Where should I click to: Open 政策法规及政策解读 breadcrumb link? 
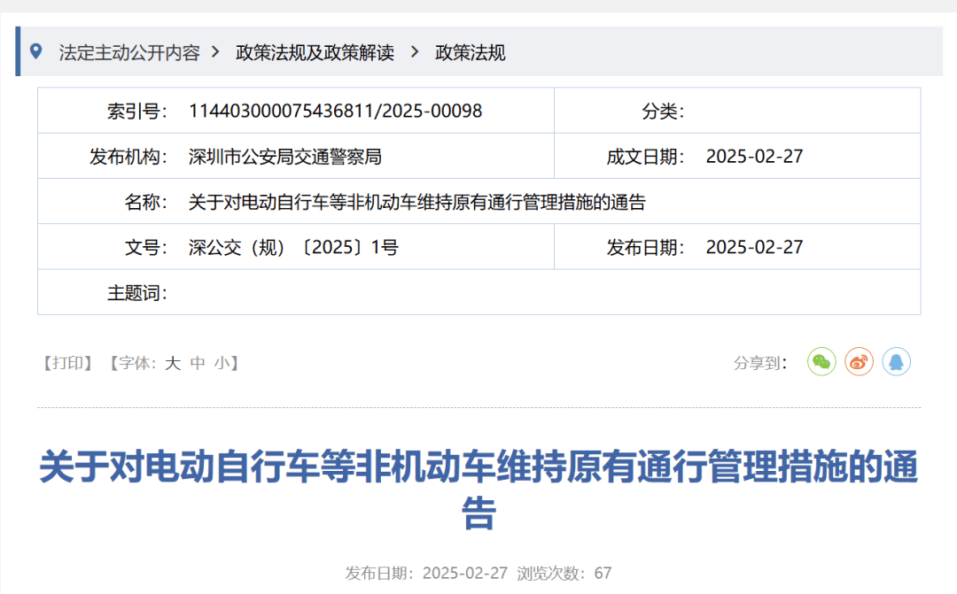click(x=315, y=53)
